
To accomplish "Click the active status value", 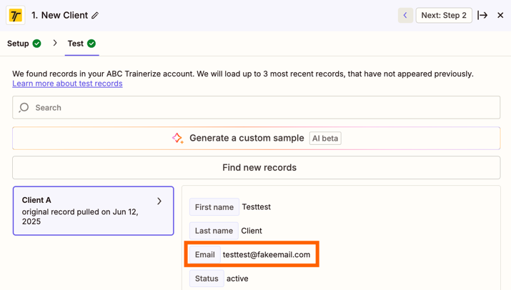I will [237, 279].
